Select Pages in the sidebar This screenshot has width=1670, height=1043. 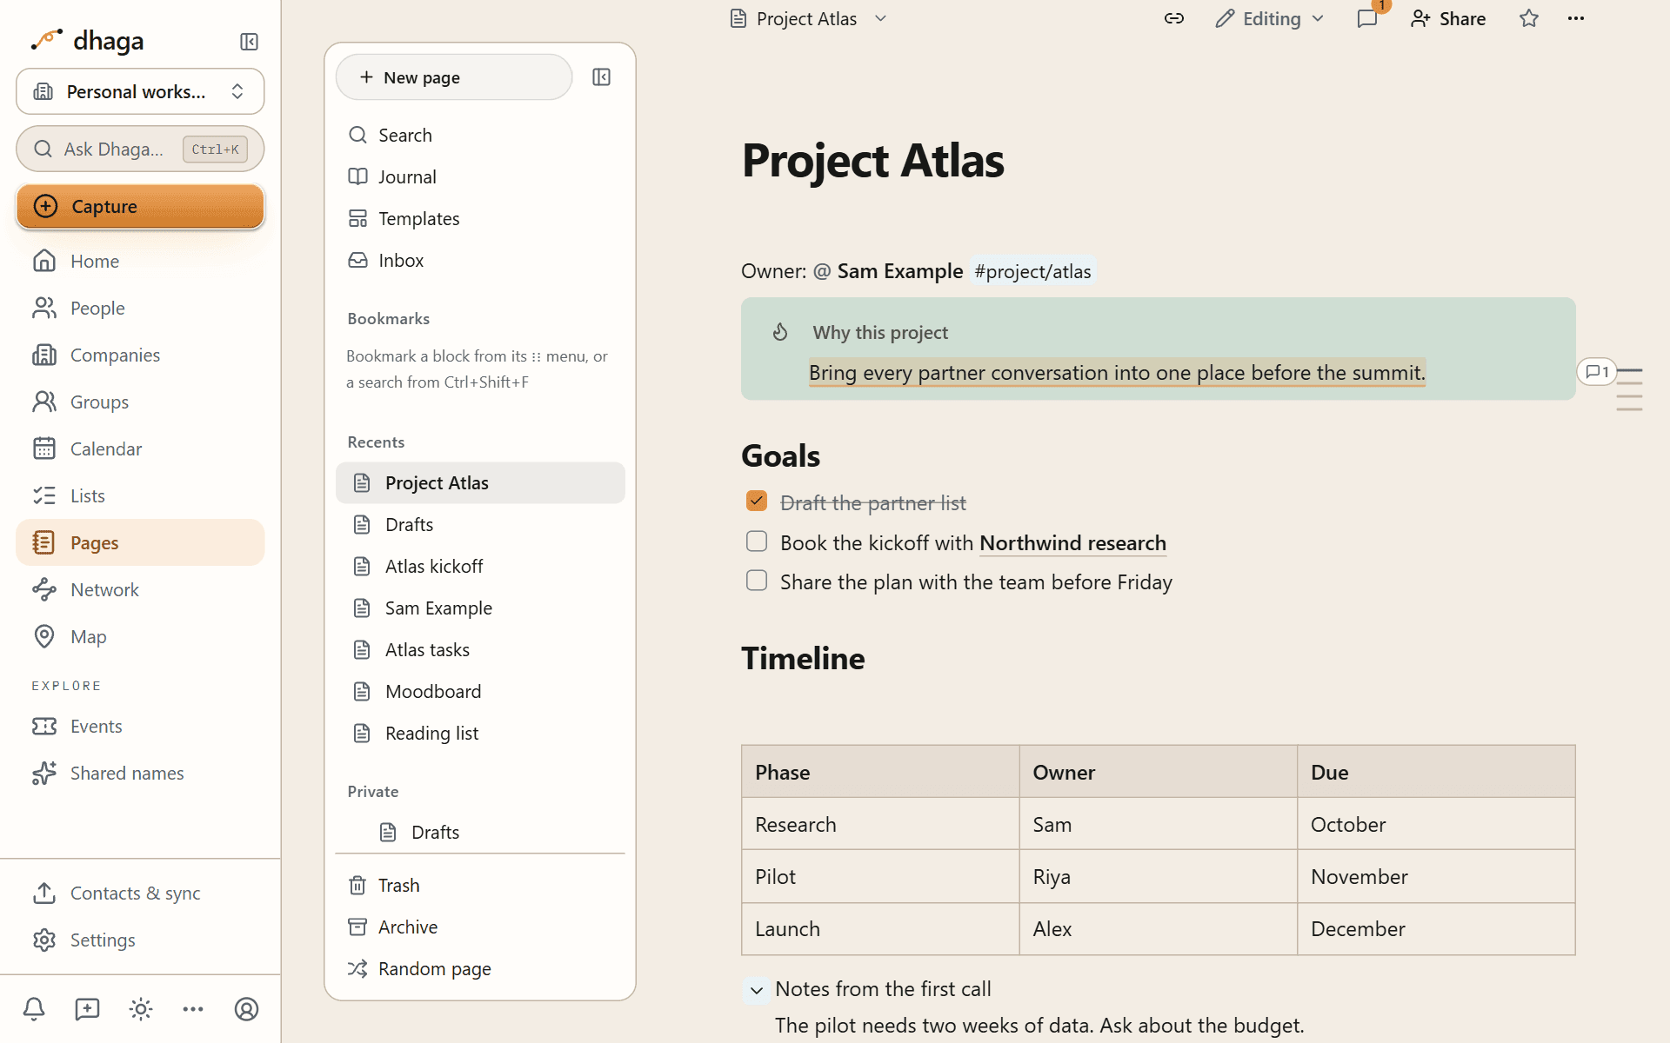click(x=140, y=542)
